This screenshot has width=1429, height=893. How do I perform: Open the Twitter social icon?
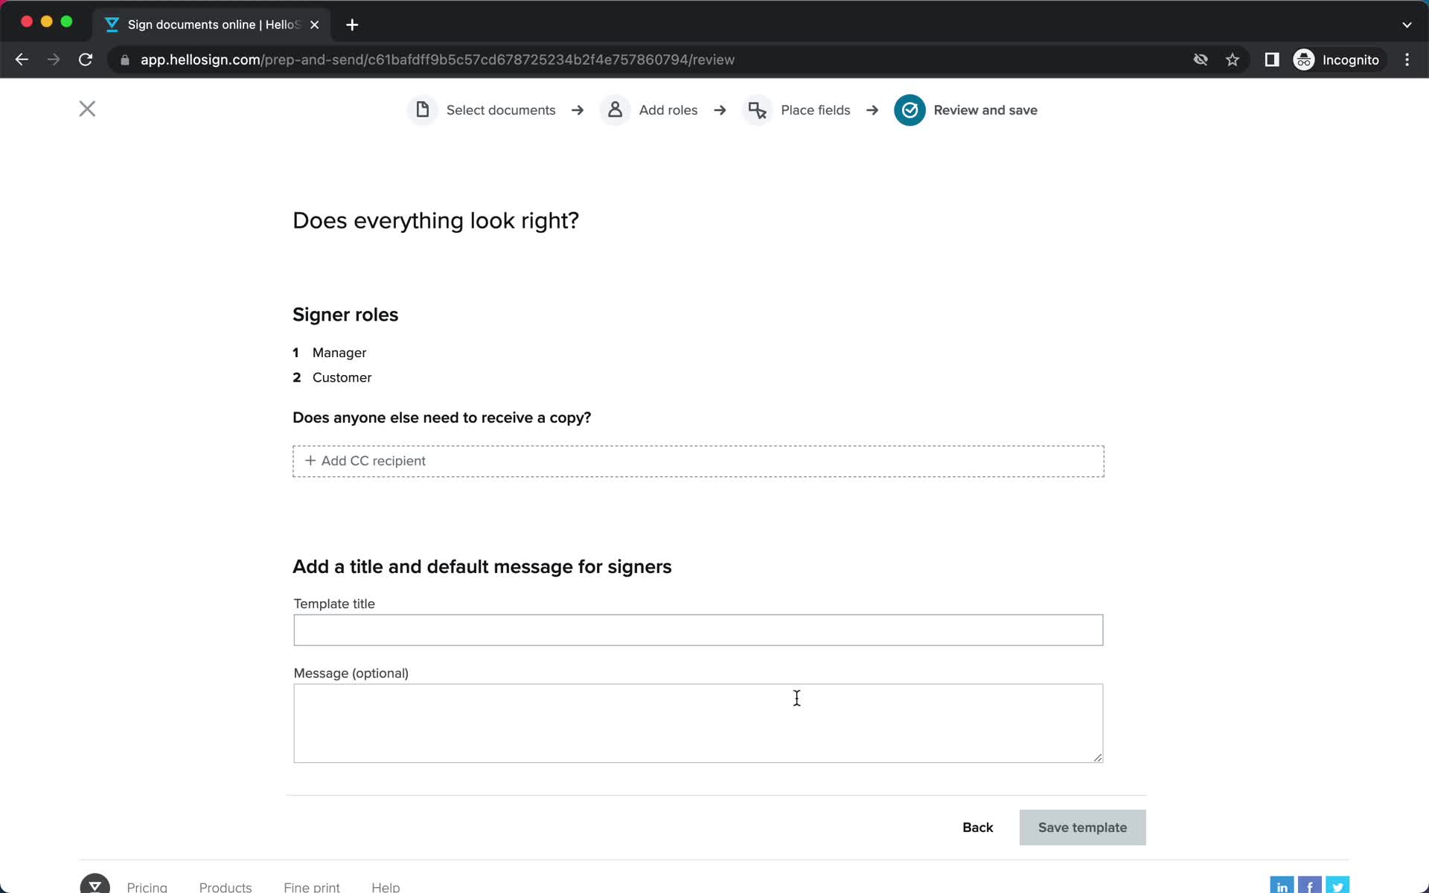tap(1337, 885)
